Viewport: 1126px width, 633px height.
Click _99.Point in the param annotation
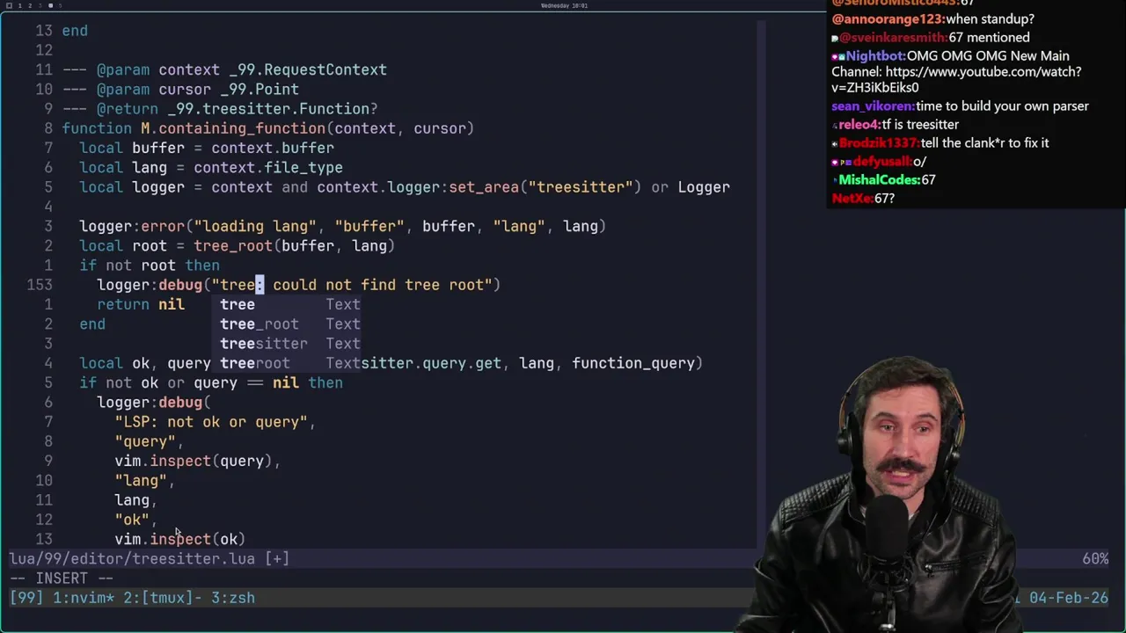tap(260, 90)
